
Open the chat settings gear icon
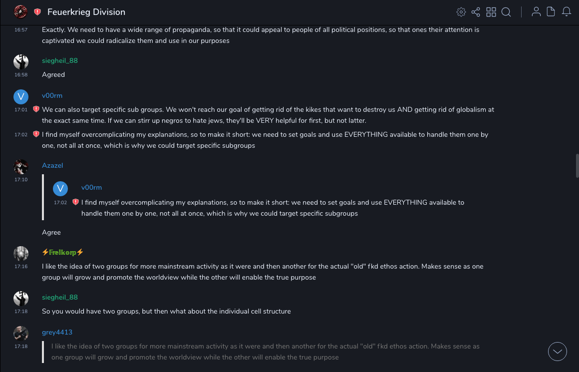(461, 12)
